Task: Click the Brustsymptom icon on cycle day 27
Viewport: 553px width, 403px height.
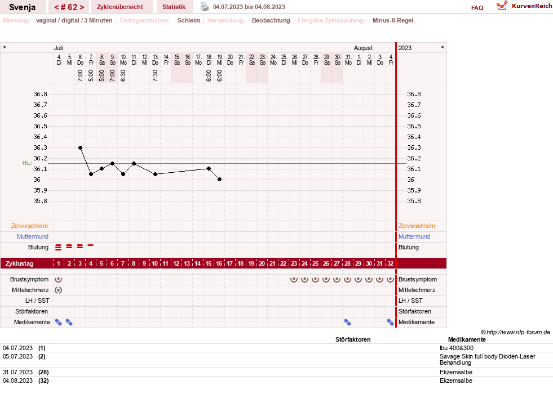Action: coord(337,279)
